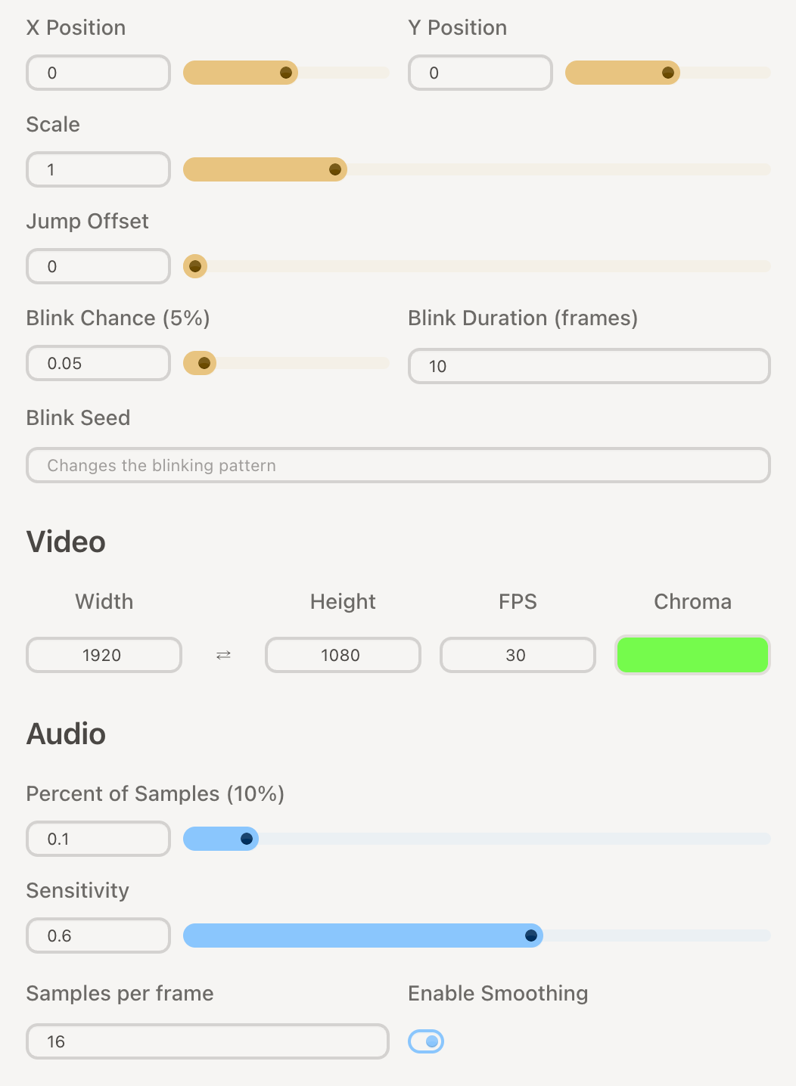The height and width of the screenshot is (1086, 796).
Task: Click the X Position number field
Action: [x=98, y=73]
